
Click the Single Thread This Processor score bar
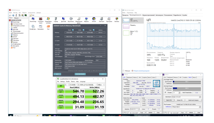tap(187, 81)
